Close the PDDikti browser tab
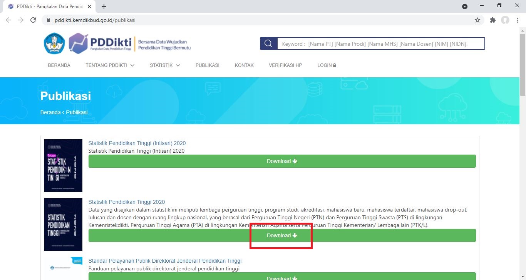The height and width of the screenshot is (280, 526). (89, 7)
